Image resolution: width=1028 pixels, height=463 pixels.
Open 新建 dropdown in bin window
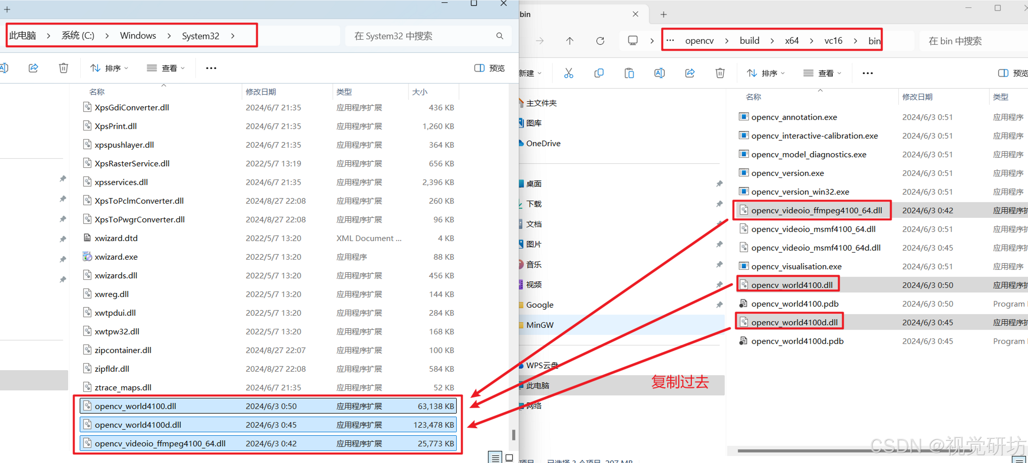click(530, 73)
